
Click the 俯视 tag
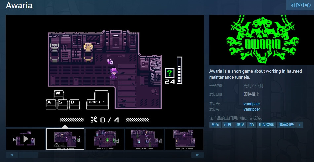(240, 125)
